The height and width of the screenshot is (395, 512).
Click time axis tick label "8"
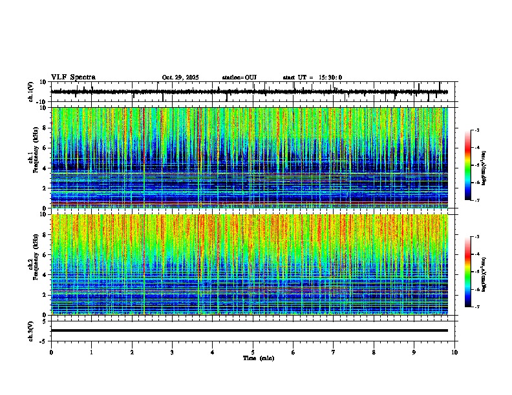point(374,352)
